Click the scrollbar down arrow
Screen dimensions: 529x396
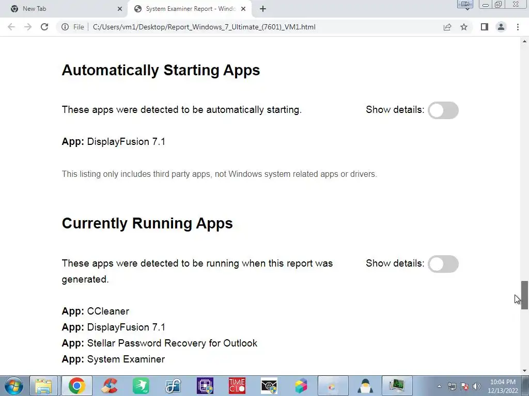pos(524,371)
